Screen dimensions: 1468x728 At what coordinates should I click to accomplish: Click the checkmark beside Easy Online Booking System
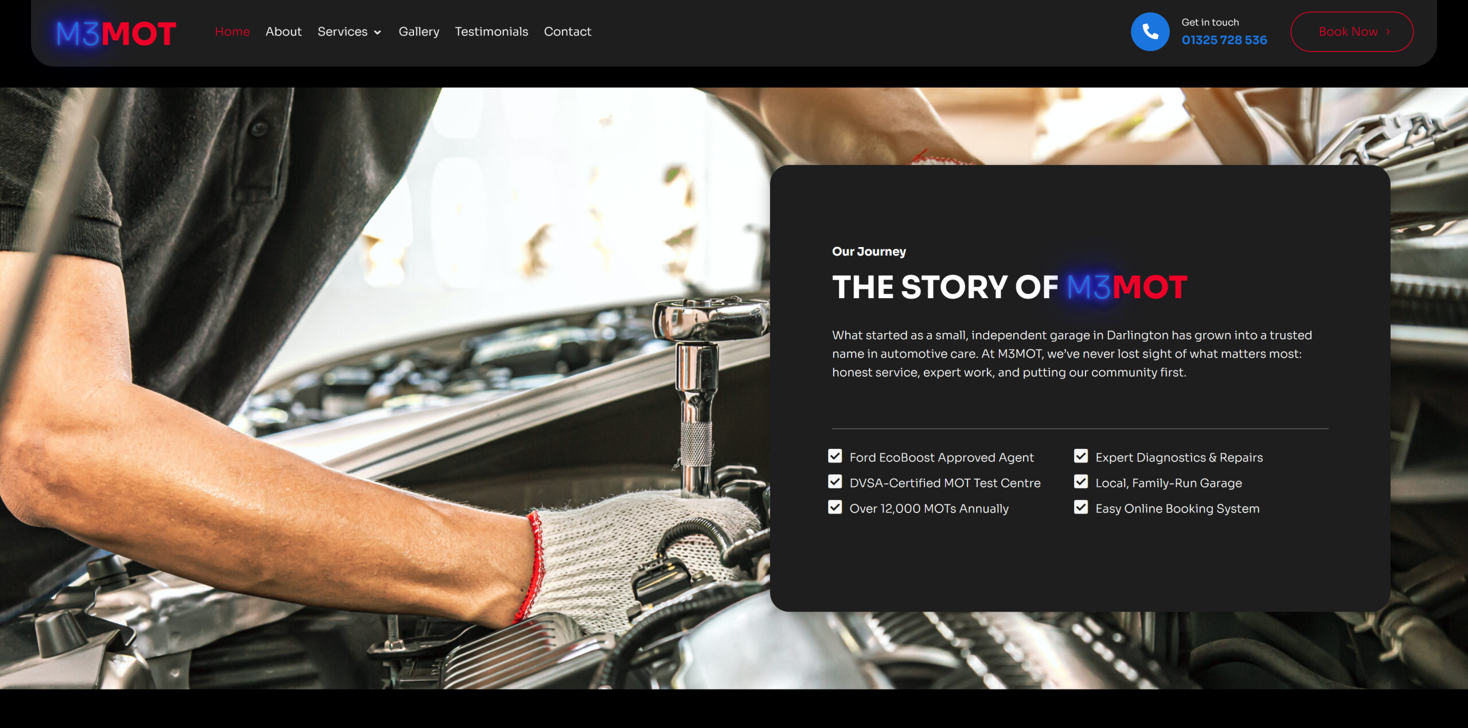[x=1081, y=507]
